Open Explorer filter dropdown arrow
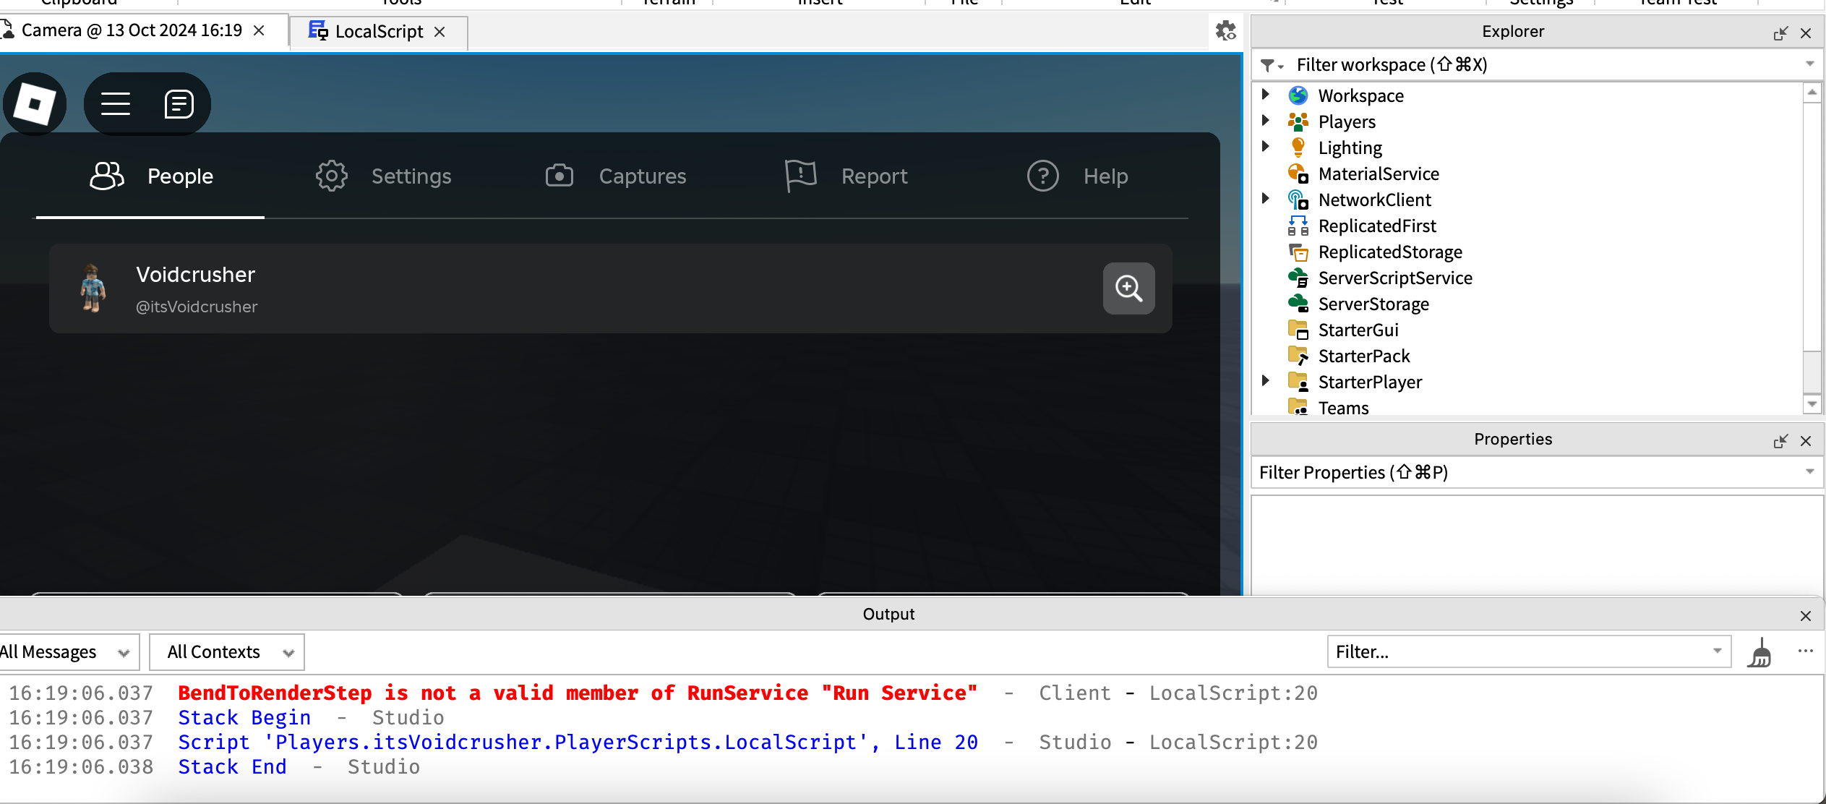Viewport: 1826px width, 804px height. tap(1809, 64)
